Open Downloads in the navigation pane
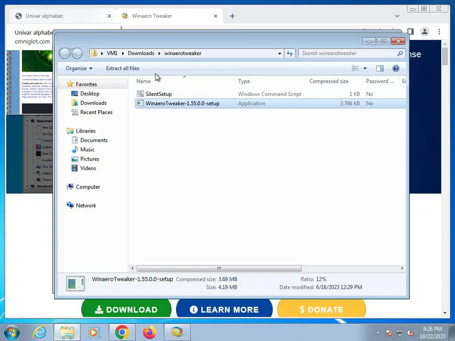This screenshot has height=341, width=455. click(x=93, y=103)
